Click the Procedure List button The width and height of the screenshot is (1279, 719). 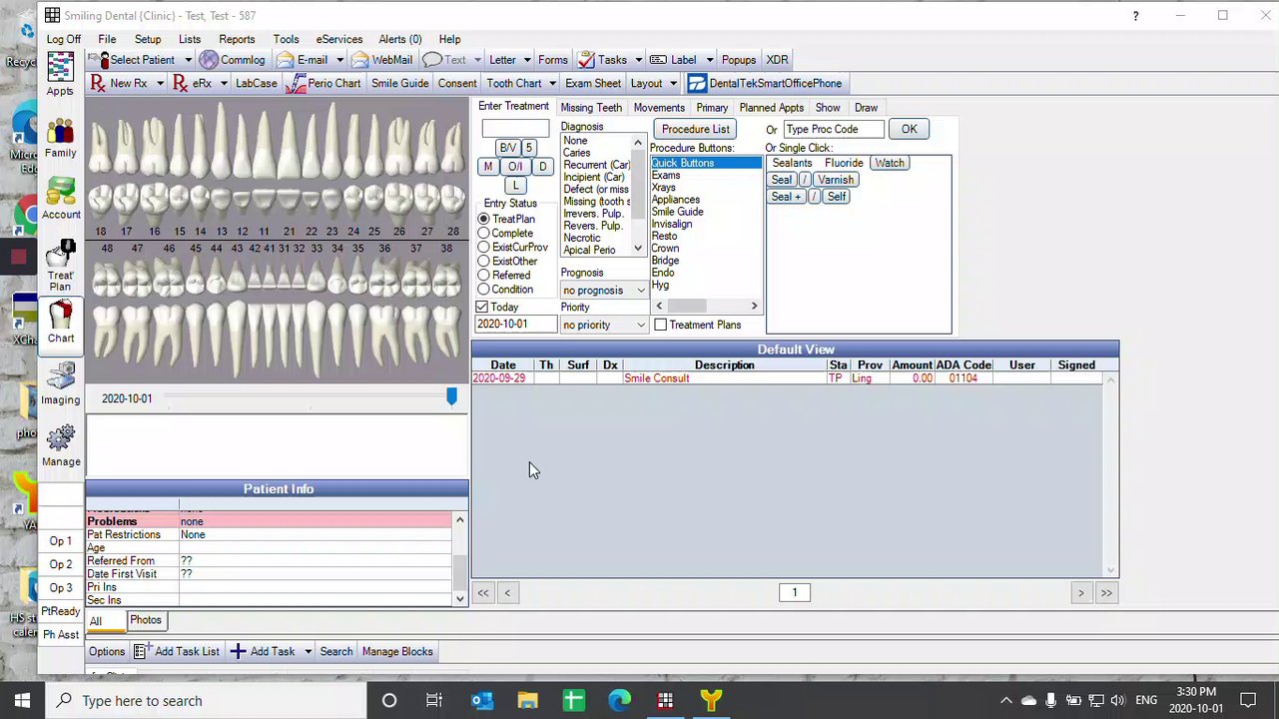(x=695, y=129)
